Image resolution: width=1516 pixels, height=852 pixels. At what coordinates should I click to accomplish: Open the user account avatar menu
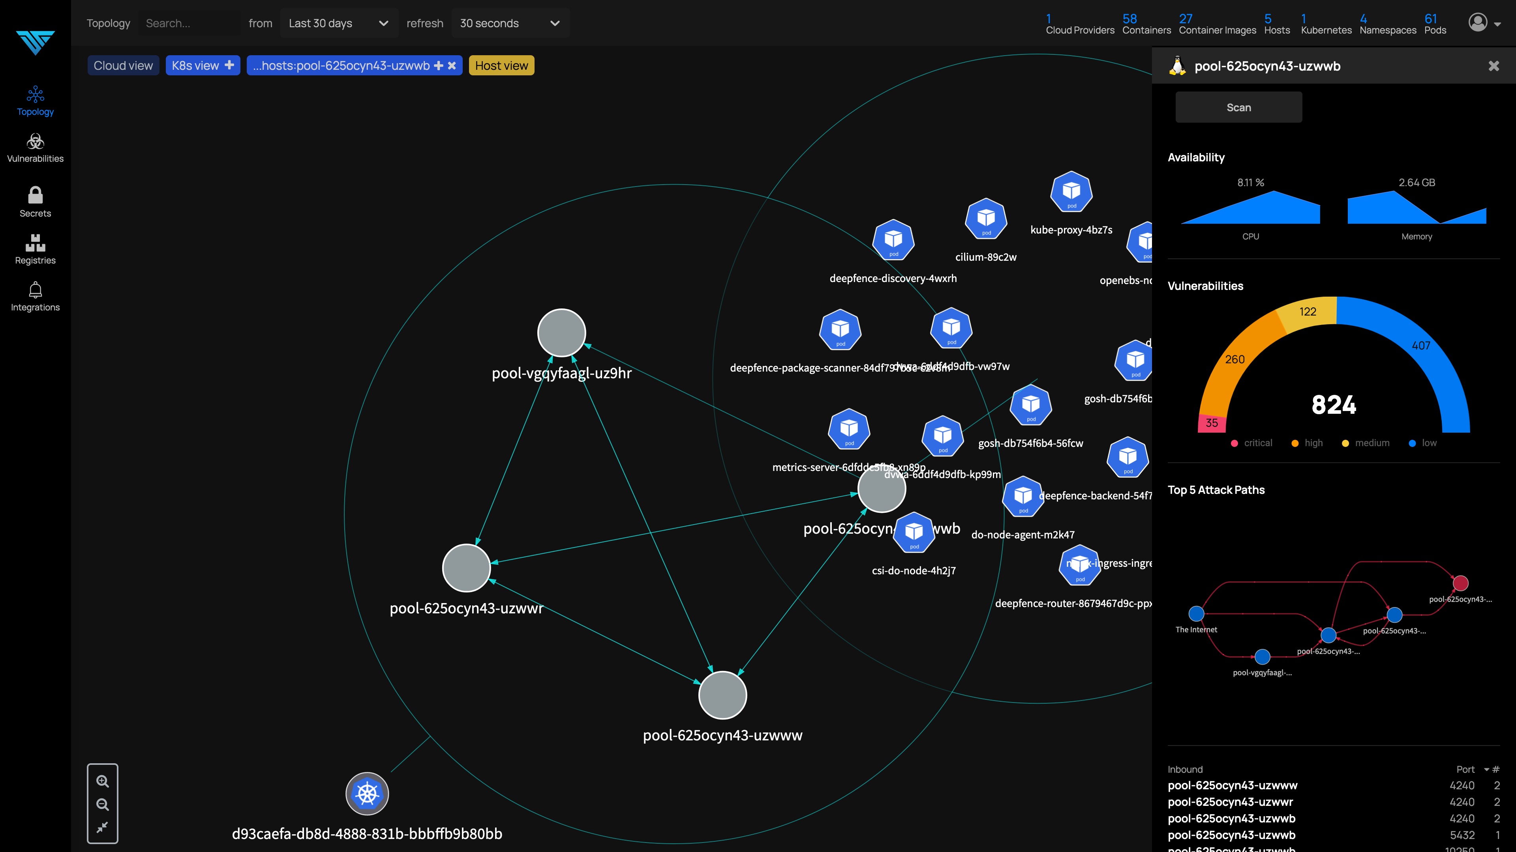point(1478,22)
